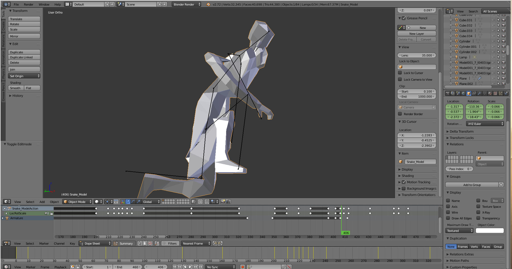Open the Constraints properties chain tab
512x269 pixels.
tap(474, 93)
